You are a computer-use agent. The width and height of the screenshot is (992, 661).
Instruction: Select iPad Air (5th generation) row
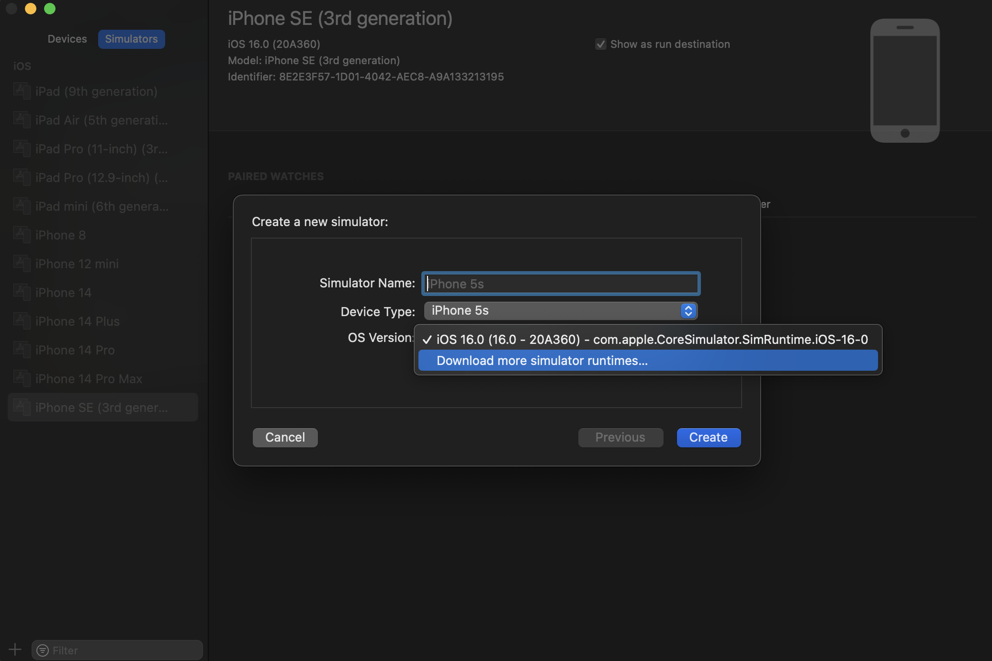[x=103, y=120]
